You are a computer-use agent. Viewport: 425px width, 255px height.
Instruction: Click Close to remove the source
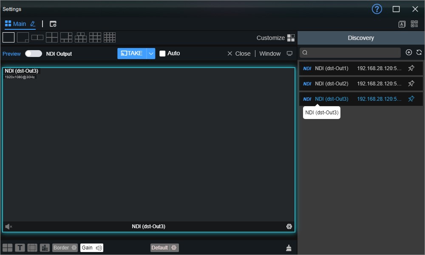(x=239, y=54)
